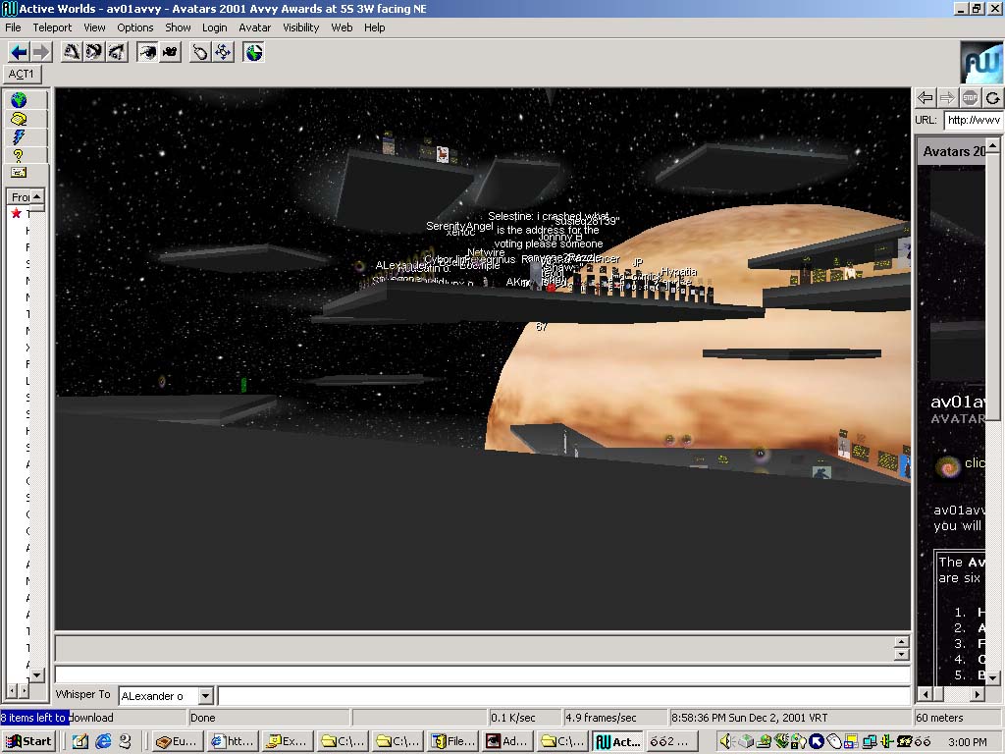Screen dimensions: 1005x754
Task: Open the Worlds tab with globe icon
Action: (18, 100)
